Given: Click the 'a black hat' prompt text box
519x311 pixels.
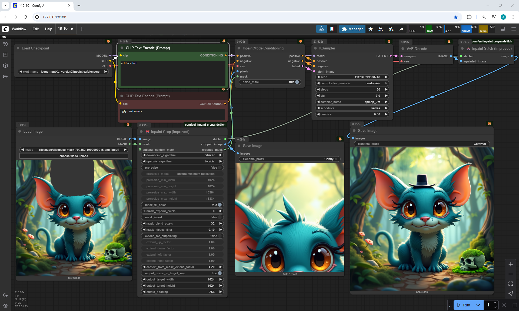Looking at the screenshot, I should tap(172, 73).
